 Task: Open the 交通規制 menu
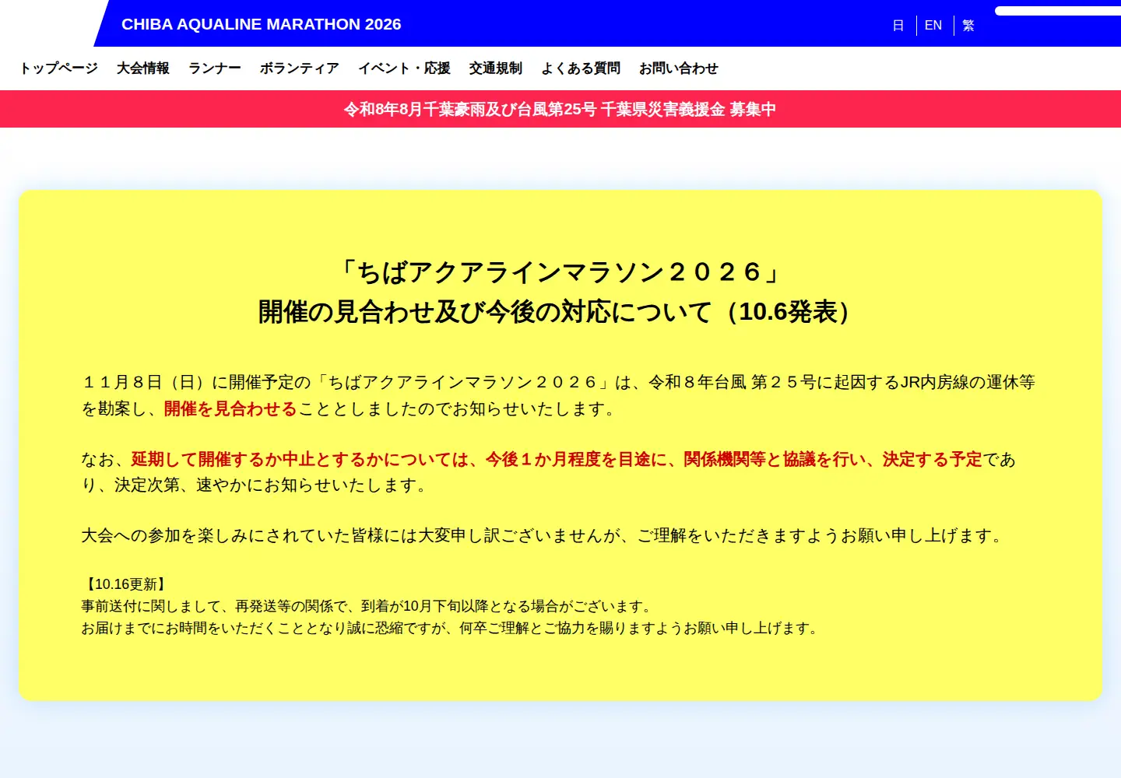pyautogui.click(x=496, y=68)
